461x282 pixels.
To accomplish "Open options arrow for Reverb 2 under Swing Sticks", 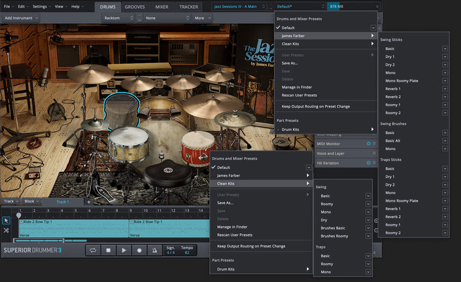I will click(445, 97).
